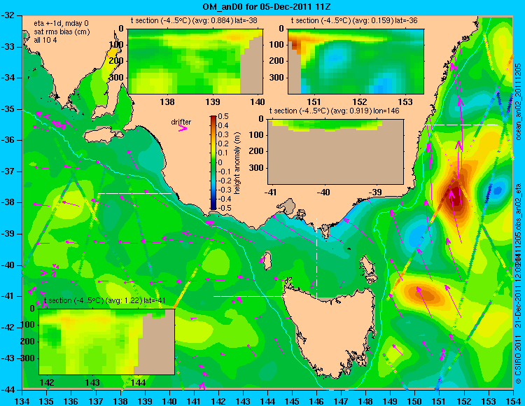
Task: Open the lat=-38 temperature section inset plot
Action: coord(195,62)
